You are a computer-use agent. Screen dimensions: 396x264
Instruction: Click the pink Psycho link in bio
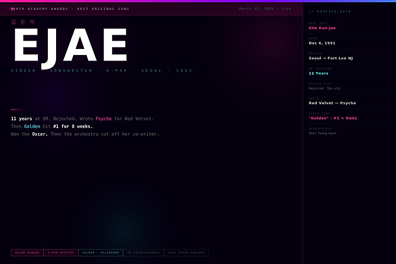tap(103, 119)
